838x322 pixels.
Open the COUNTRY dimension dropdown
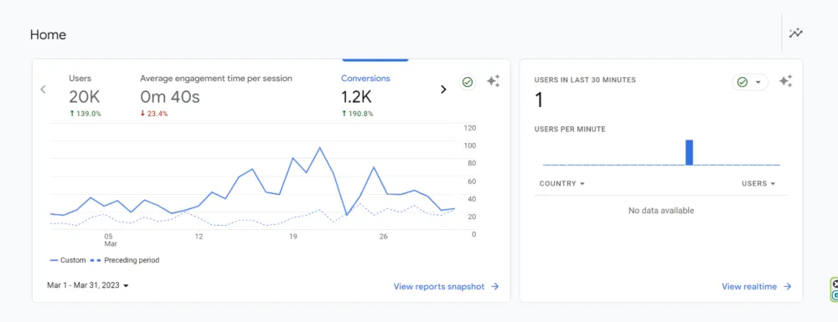(561, 183)
